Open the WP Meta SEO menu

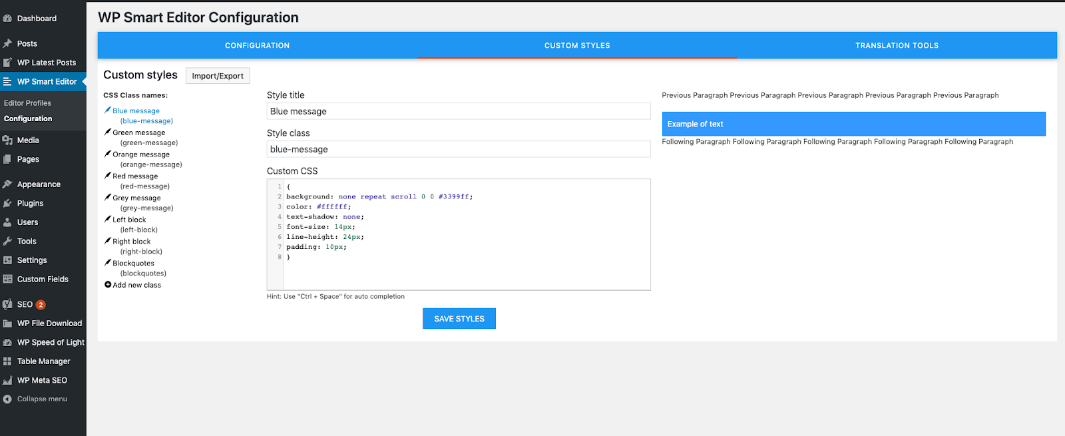[x=42, y=380]
